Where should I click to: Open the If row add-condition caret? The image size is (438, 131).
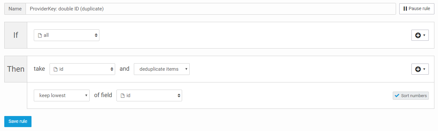(x=425, y=35)
